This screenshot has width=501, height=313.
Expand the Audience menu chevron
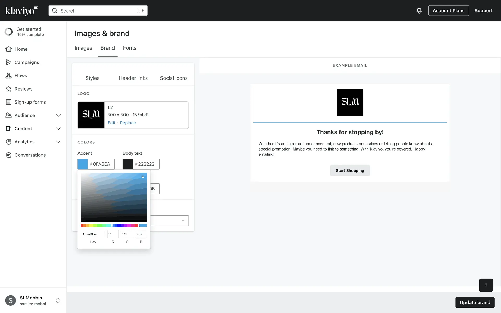point(58,115)
